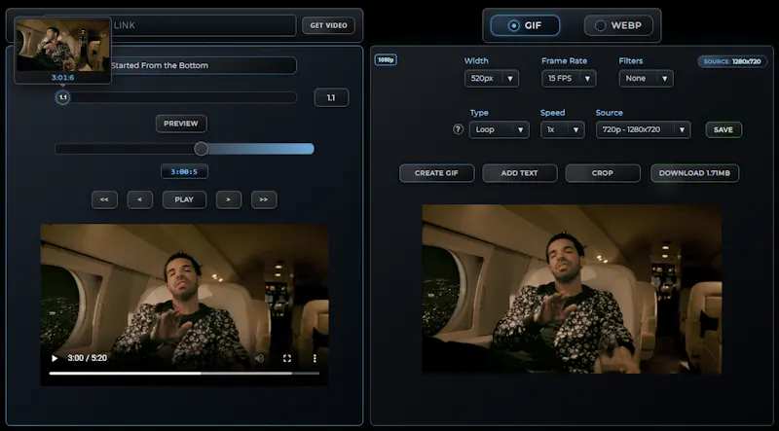Click the Filters label
This screenshot has width=779, height=431.
(631, 61)
